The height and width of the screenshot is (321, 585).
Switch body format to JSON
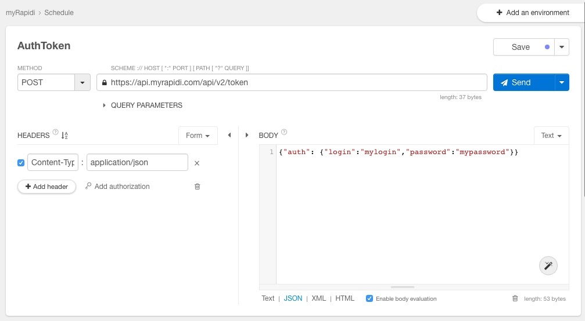(293, 298)
